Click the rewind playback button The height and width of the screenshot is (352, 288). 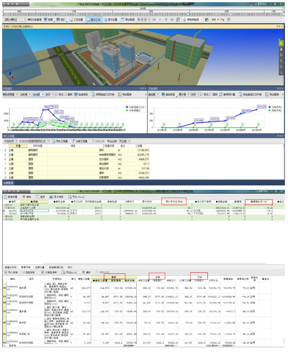[154, 20]
